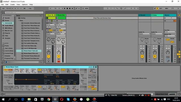Open MIDI From dropdown on Drum Rack track
181x102 pixels.
coord(51,25)
